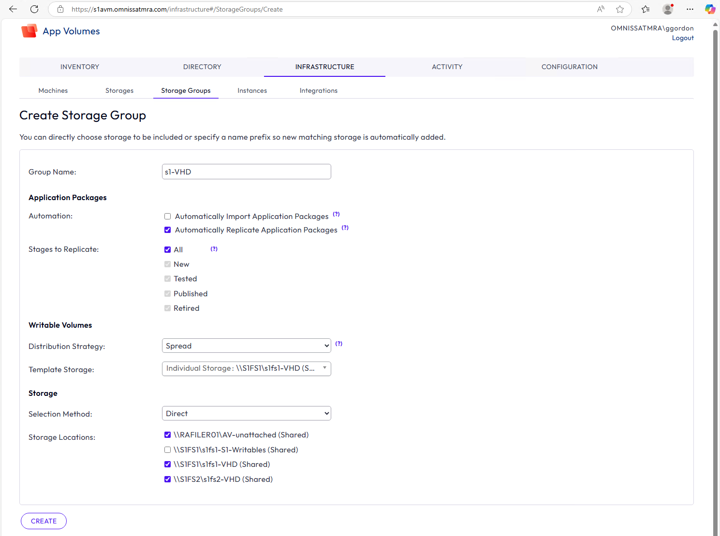Switch to the Storages subtab
This screenshot has height=536, width=720.
[119, 91]
